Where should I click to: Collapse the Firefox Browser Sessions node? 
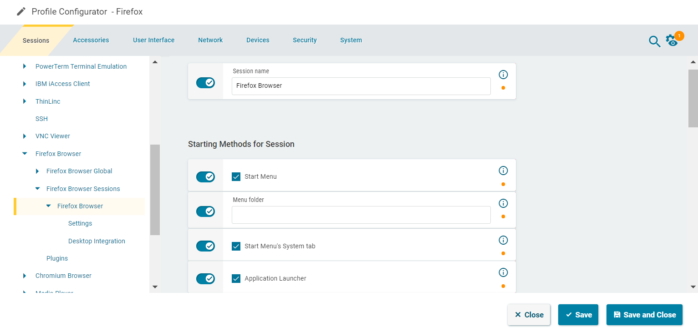point(37,189)
